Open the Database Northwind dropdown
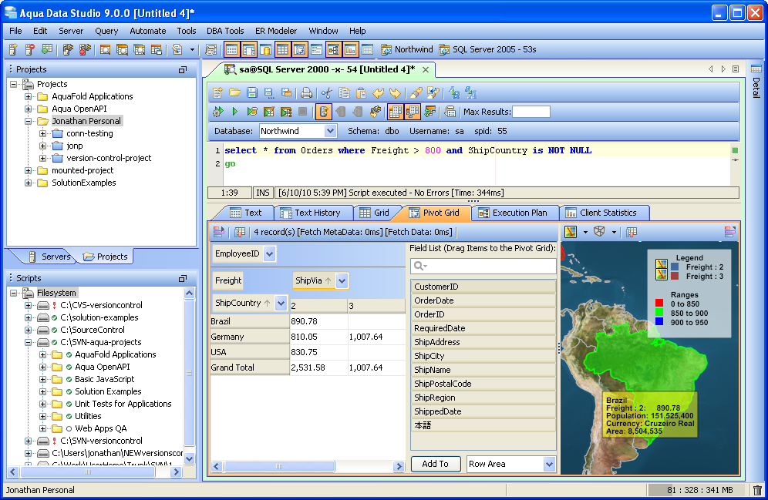768x500 pixels. pyautogui.click(x=330, y=131)
